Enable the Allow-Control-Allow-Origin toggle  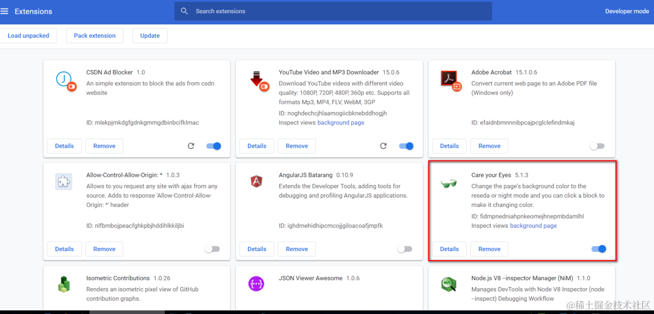(x=212, y=249)
